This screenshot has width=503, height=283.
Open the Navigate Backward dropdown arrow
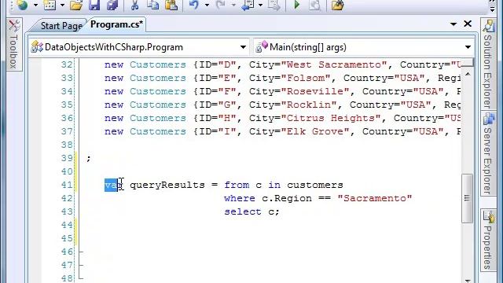(x=260, y=6)
